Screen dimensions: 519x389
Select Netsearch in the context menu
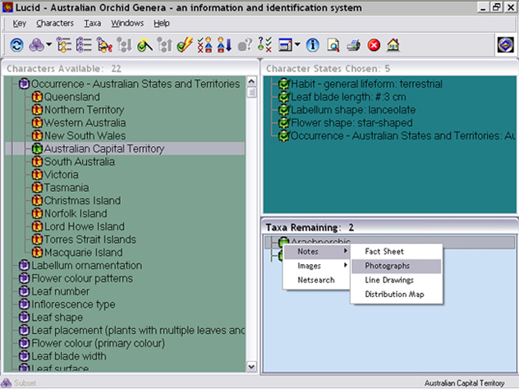coord(317,280)
